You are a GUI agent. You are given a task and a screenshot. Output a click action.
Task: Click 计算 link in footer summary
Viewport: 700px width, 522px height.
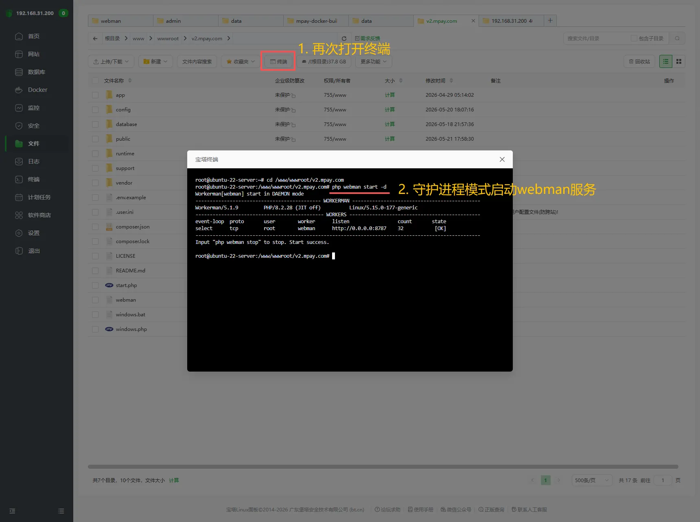(174, 480)
